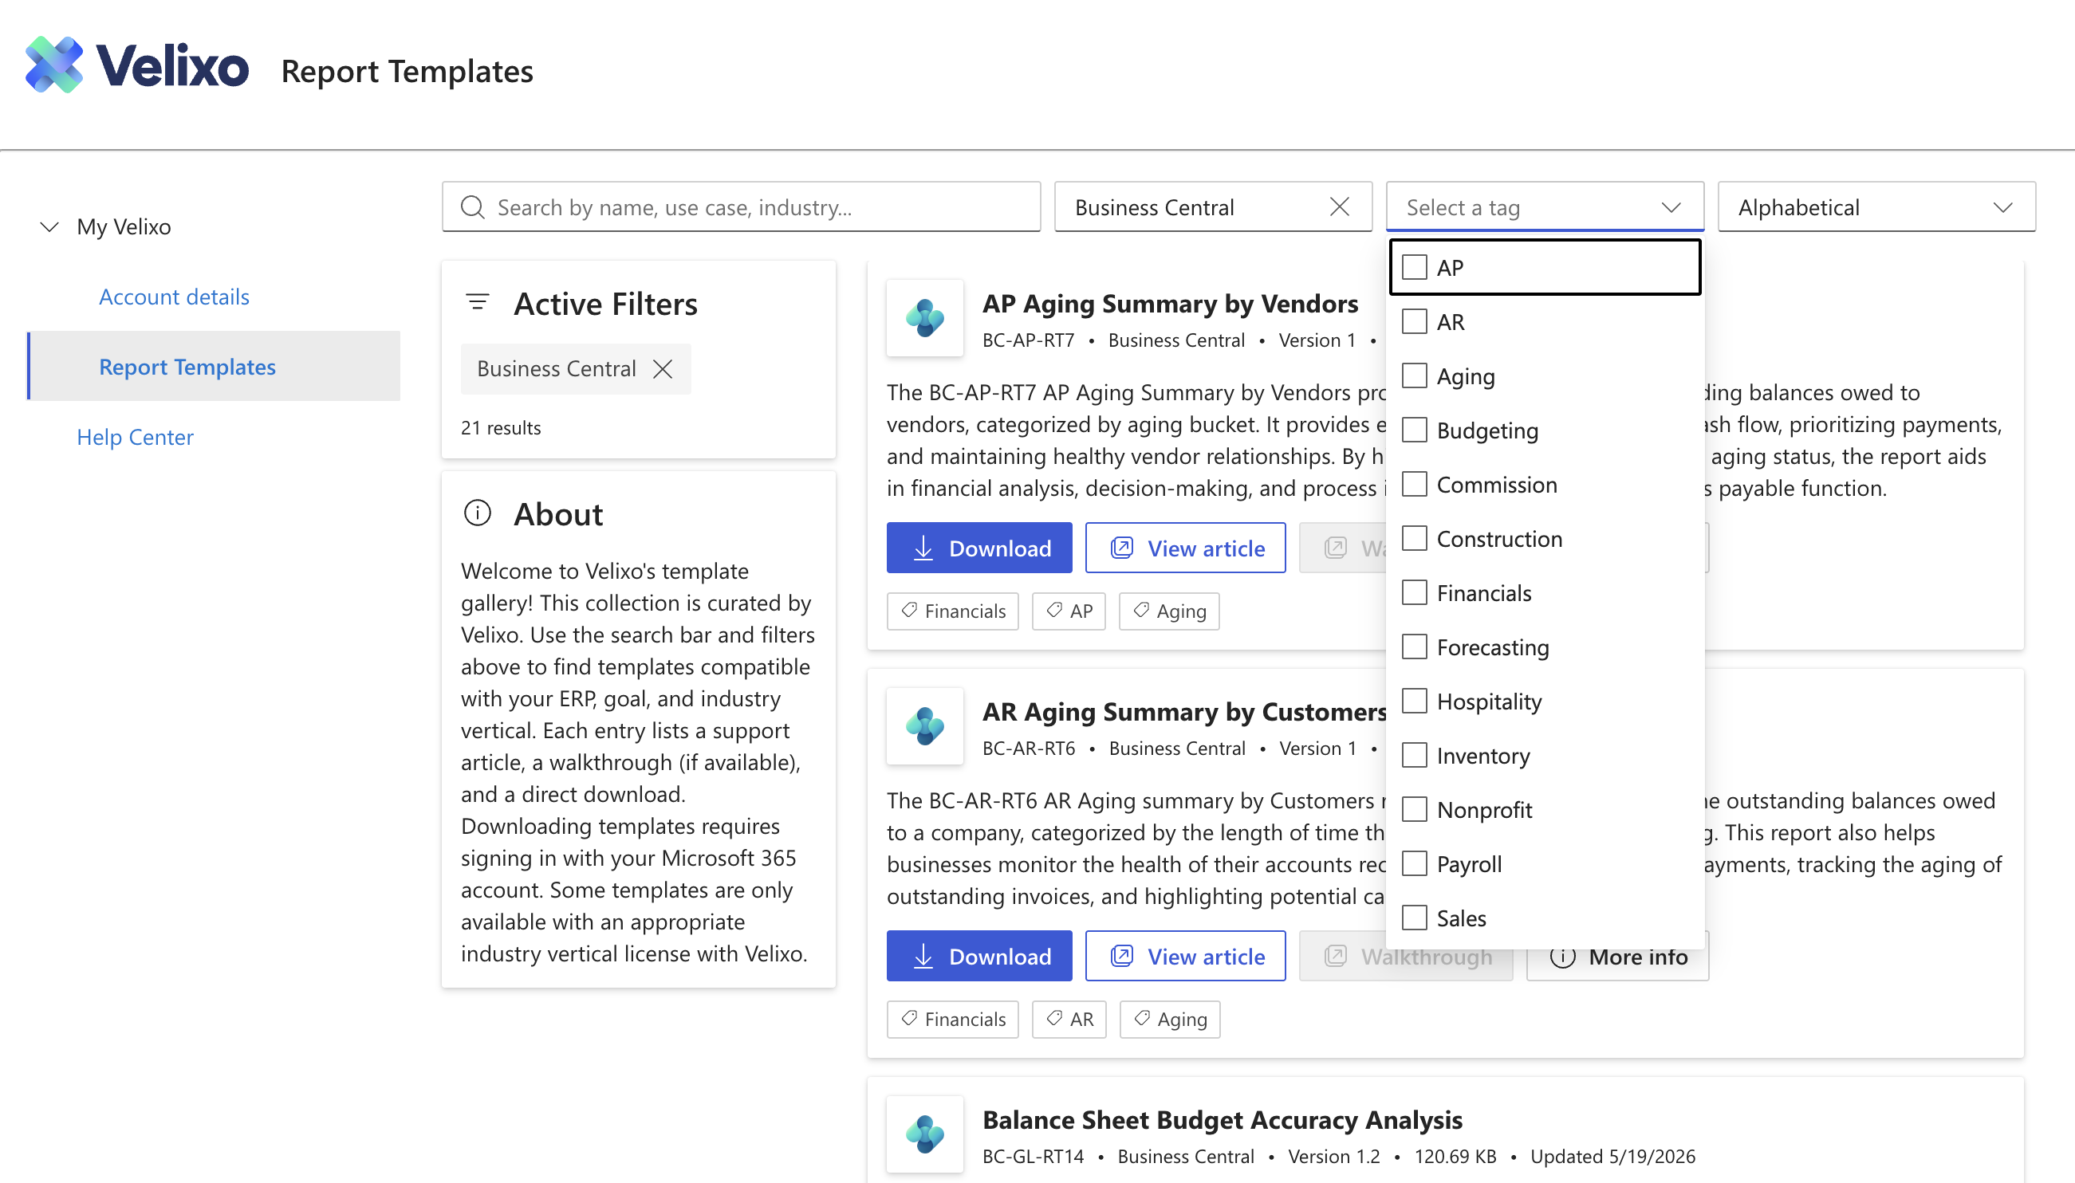Check the Nonprofit tag checkbox
The width and height of the screenshot is (2075, 1183).
[1414, 809]
